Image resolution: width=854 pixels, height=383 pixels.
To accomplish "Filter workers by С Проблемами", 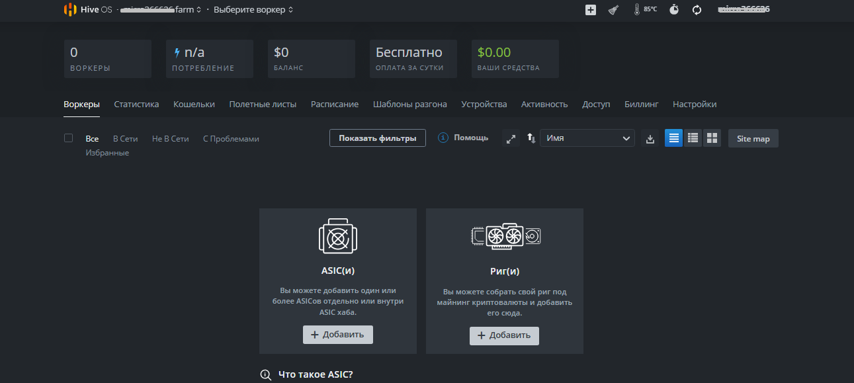I will [231, 139].
